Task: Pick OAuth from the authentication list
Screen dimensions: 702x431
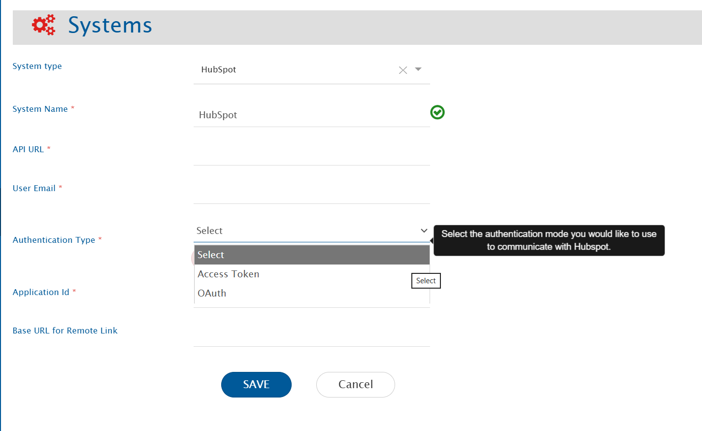Action: [x=212, y=293]
